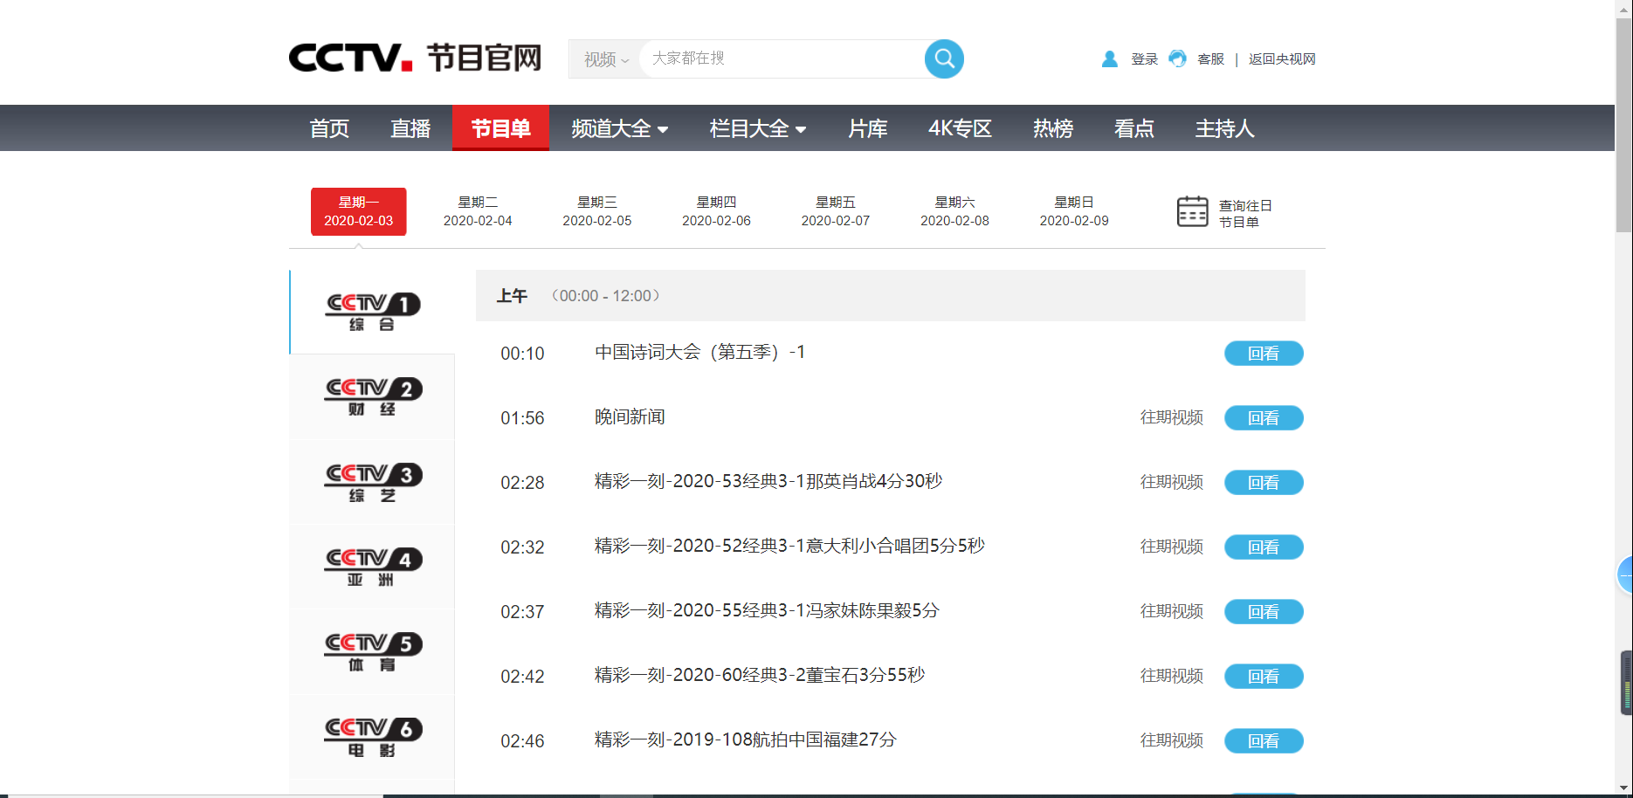Select the 星期一 2020-02-03 date tab
Screen dimensions: 1633x798
(x=359, y=211)
